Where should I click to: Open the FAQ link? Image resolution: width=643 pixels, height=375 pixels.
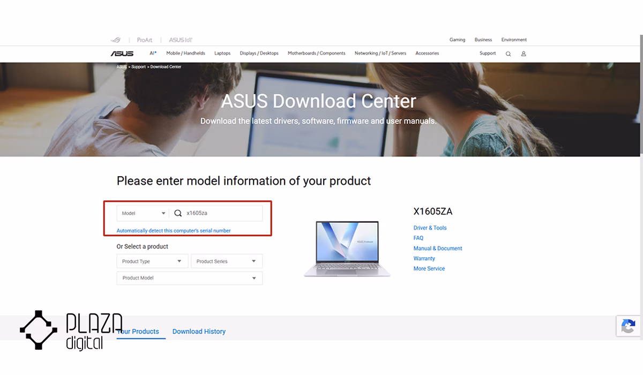pos(418,238)
